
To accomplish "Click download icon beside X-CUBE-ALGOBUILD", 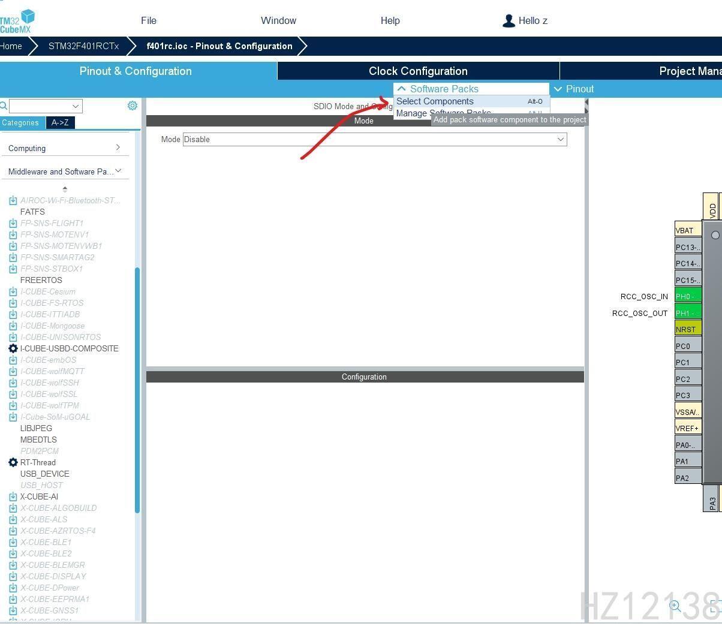I will (13, 508).
